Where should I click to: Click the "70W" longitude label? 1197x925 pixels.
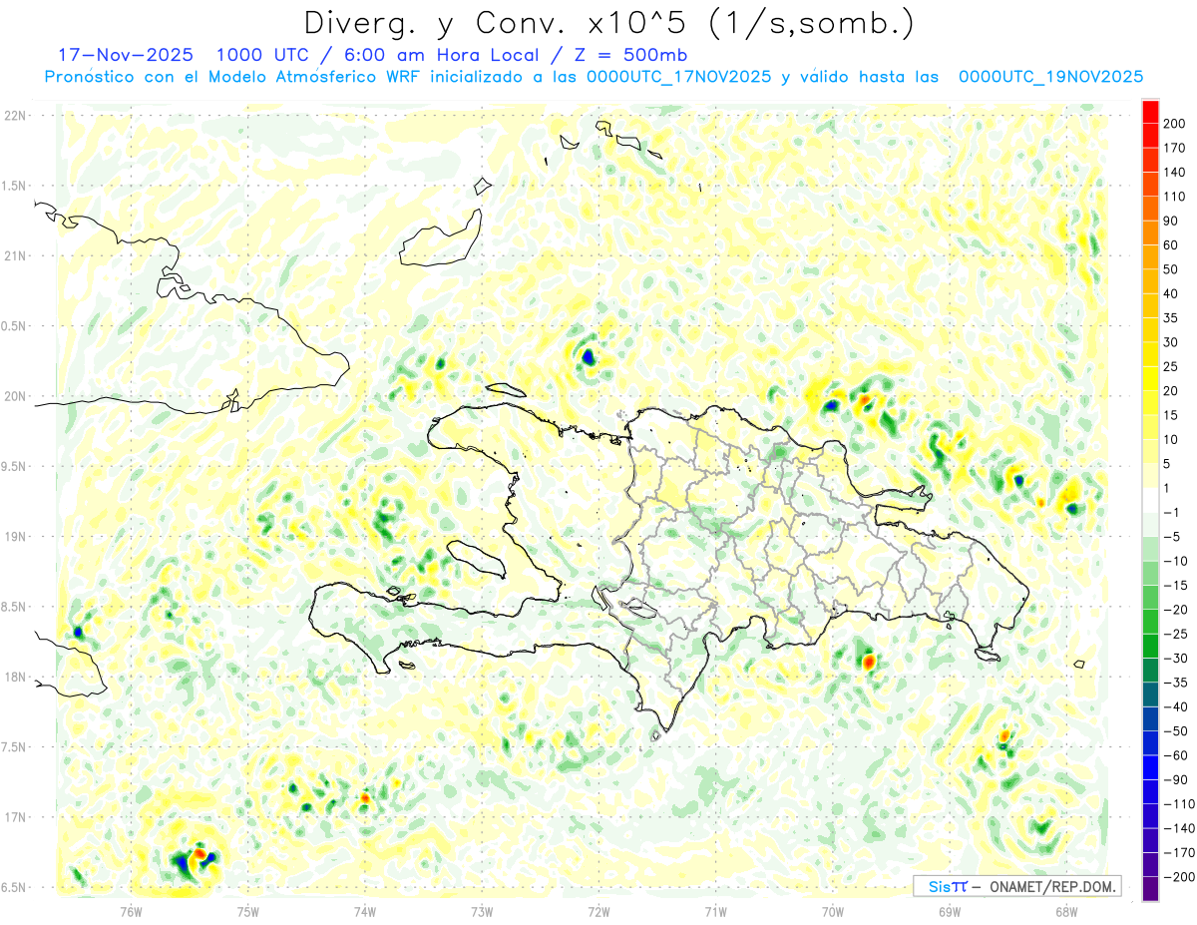[832, 910]
